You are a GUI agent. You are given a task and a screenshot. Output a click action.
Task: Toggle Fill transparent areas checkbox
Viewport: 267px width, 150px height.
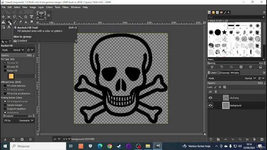tap(5, 101)
